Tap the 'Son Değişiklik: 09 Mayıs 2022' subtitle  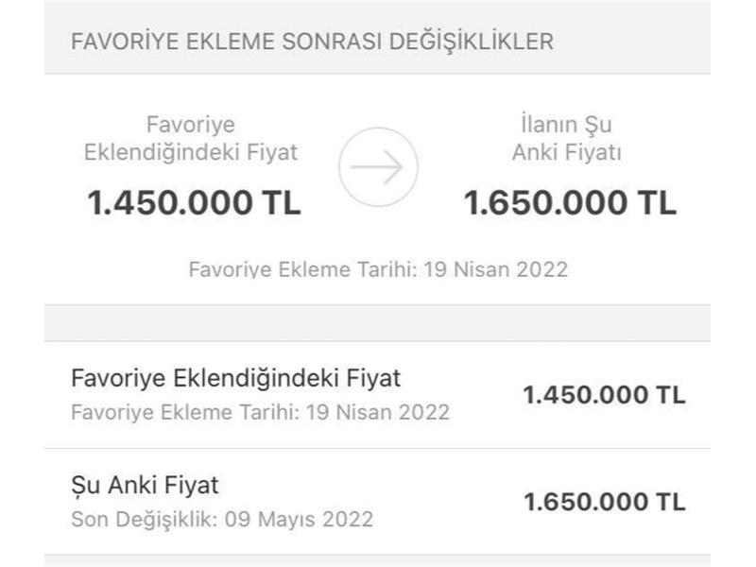click(222, 520)
